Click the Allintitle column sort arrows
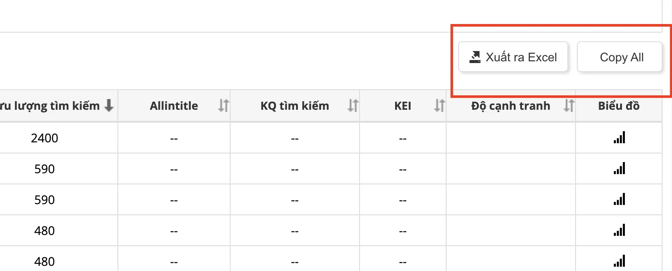 pos(224,105)
